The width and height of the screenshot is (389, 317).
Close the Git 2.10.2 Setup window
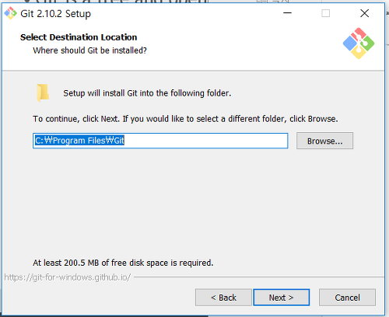click(364, 13)
